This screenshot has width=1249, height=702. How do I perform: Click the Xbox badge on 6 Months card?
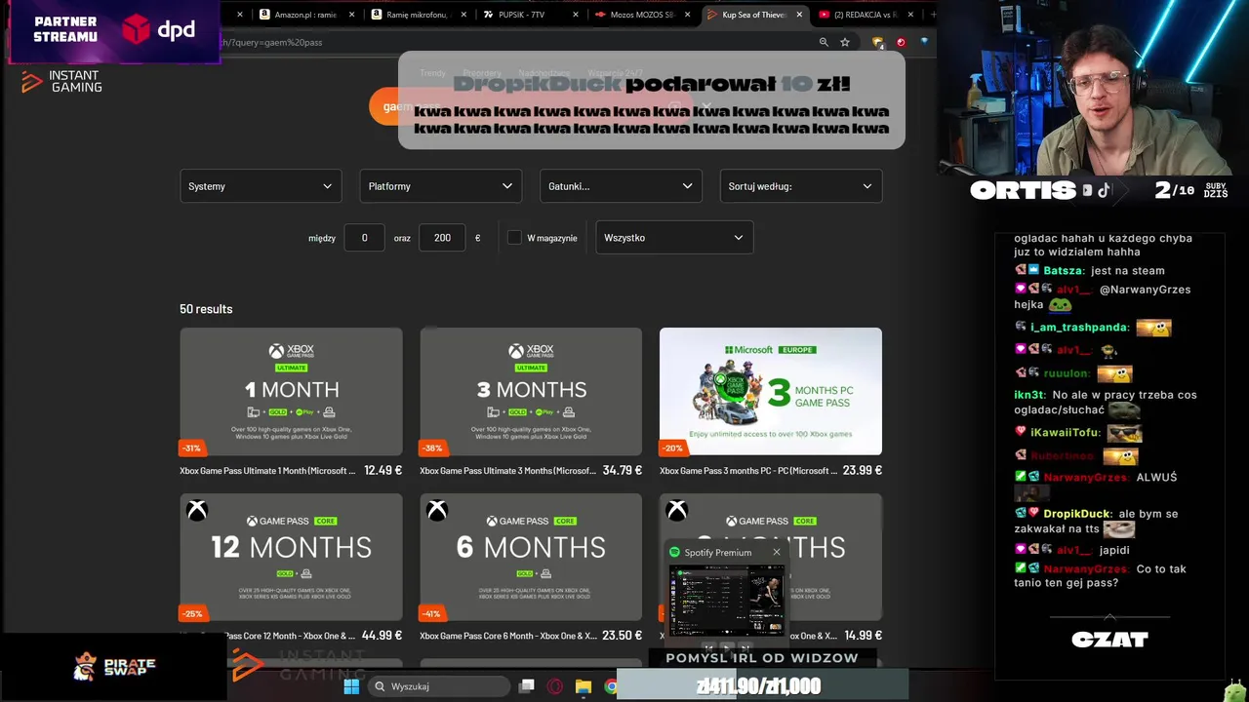(437, 510)
